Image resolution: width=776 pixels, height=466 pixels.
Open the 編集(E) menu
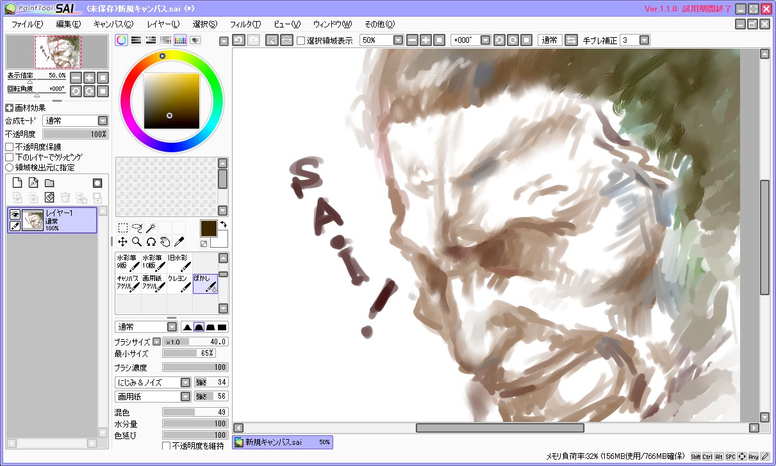[x=68, y=24]
